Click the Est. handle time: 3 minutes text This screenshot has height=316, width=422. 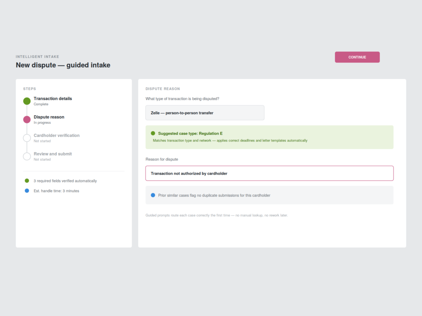point(56,191)
